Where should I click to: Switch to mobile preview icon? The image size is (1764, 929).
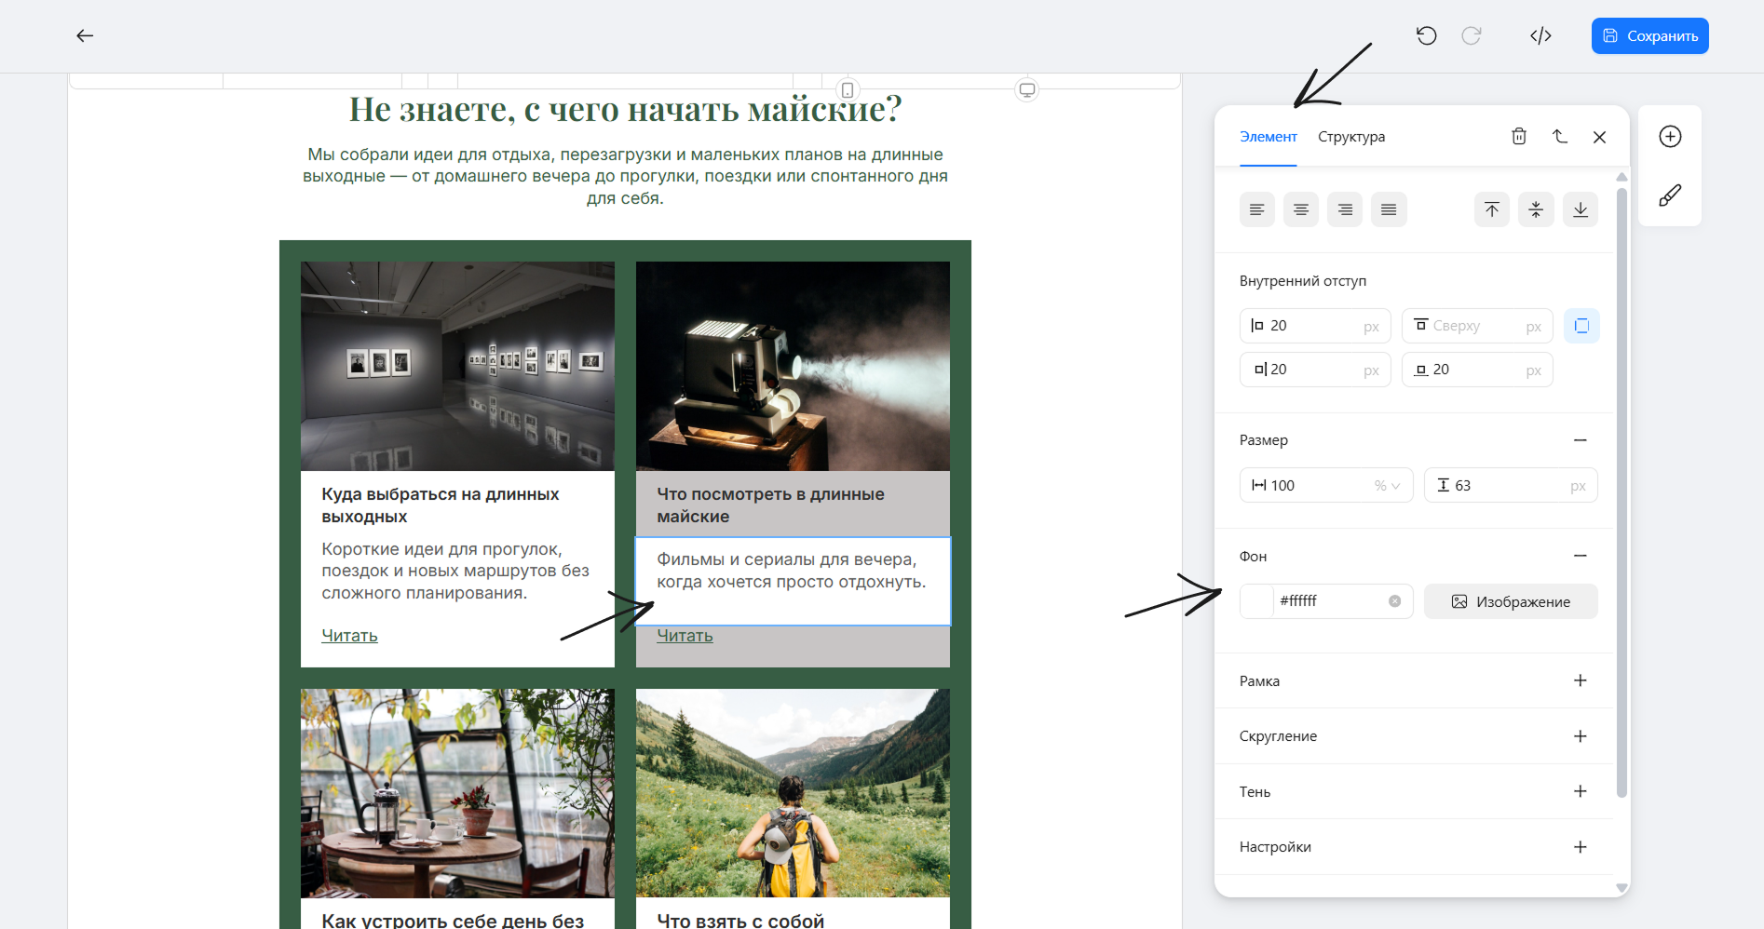tap(847, 90)
